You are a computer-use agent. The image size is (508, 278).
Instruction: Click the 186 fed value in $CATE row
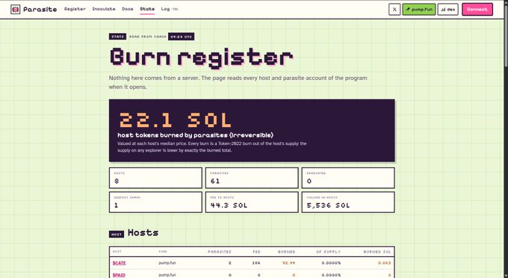[256, 263]
